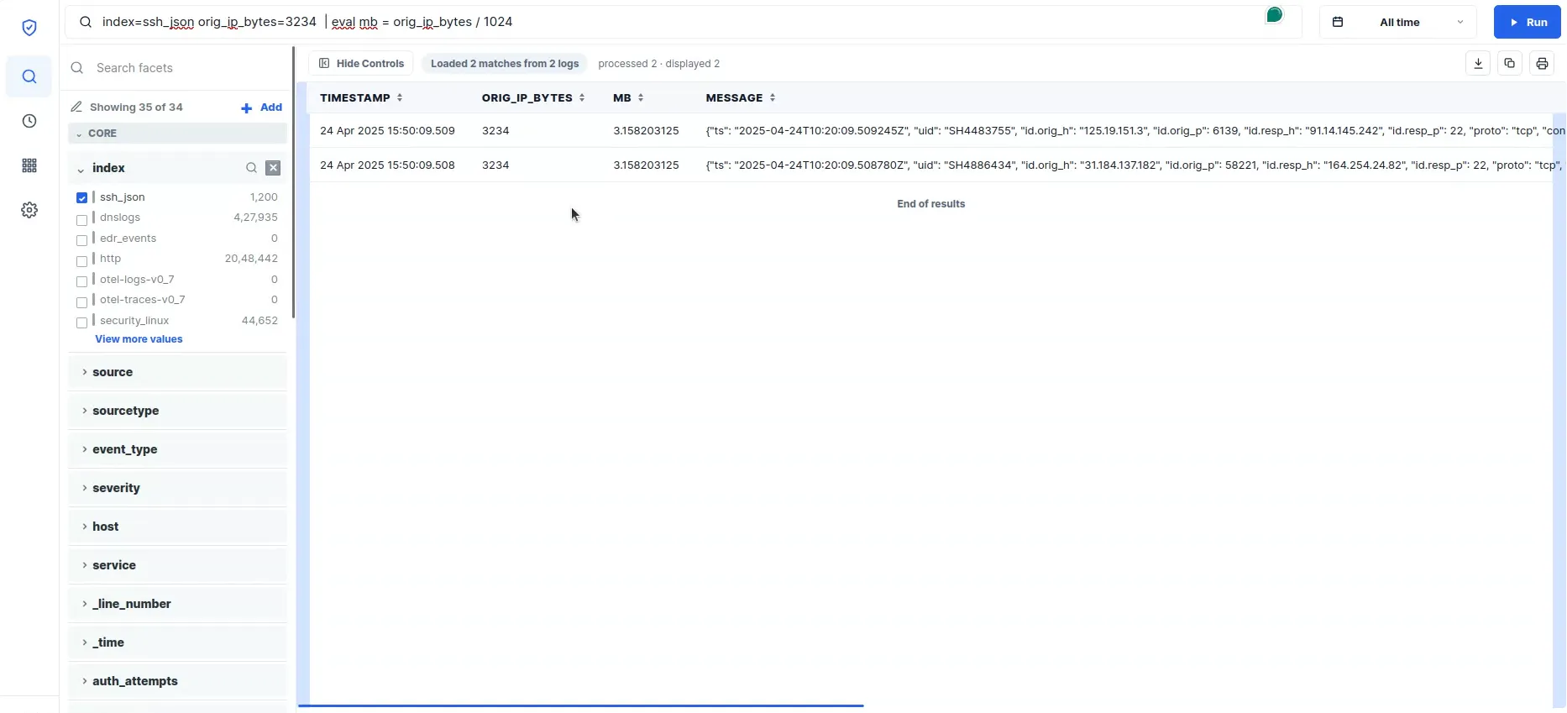Open the apps grid icon in sidebar

29,165
